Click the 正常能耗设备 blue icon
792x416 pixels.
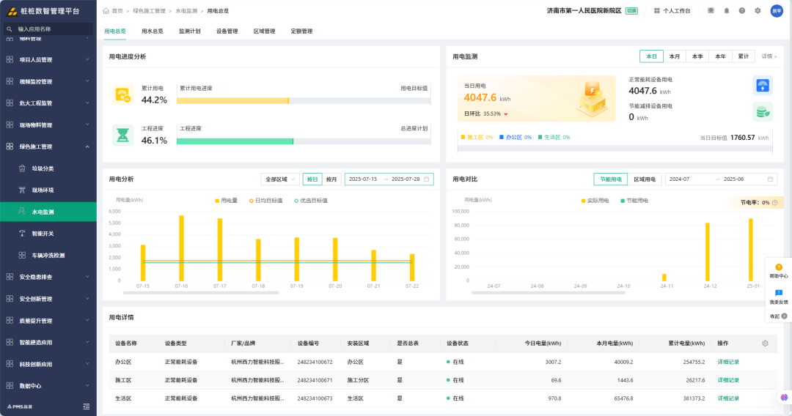[x=763, y=85]
